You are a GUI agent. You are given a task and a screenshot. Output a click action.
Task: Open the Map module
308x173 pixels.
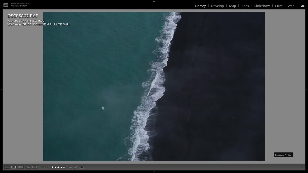pos(233,6)
